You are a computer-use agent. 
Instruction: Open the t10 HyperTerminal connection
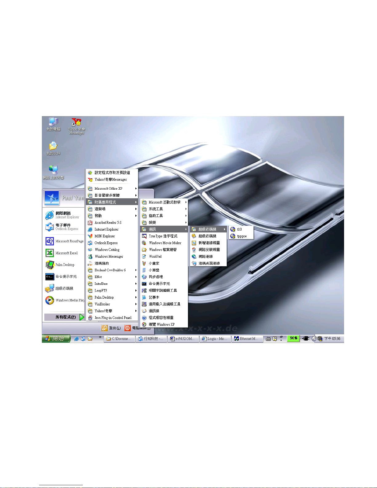click(241, 229)
